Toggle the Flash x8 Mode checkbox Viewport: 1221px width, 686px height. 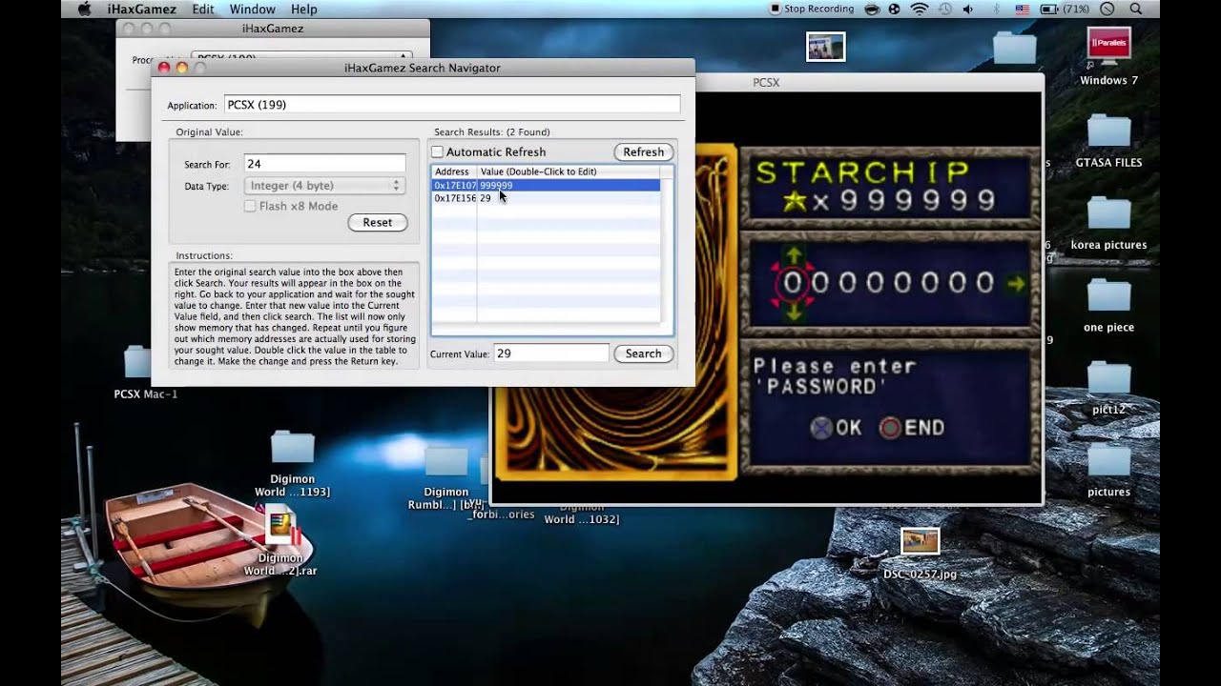[x=250, y=206]
